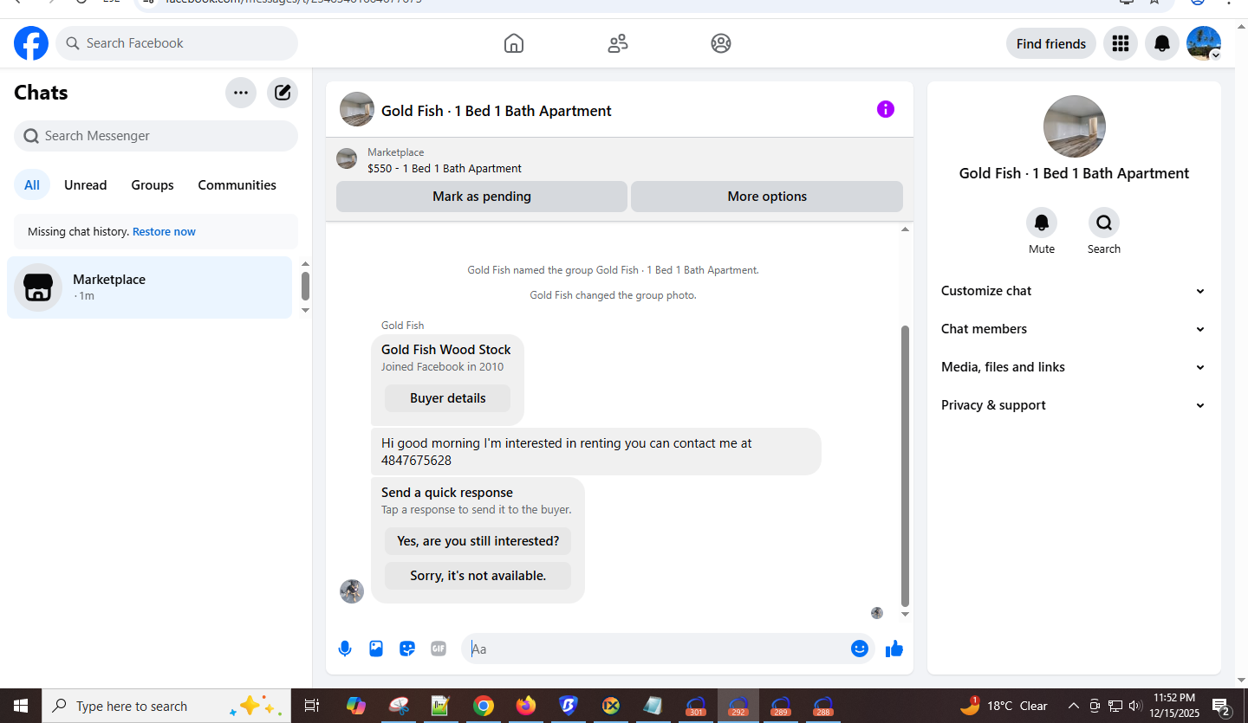Click the Facebook logo
Image resolution: width=1248 pixels, height=723 pixels.
(31, 43)
